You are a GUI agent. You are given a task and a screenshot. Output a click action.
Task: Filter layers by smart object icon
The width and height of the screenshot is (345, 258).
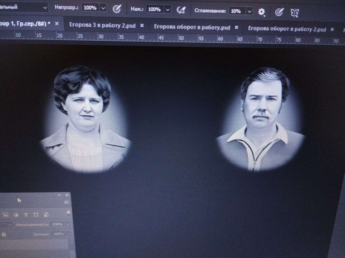(46, 214)
